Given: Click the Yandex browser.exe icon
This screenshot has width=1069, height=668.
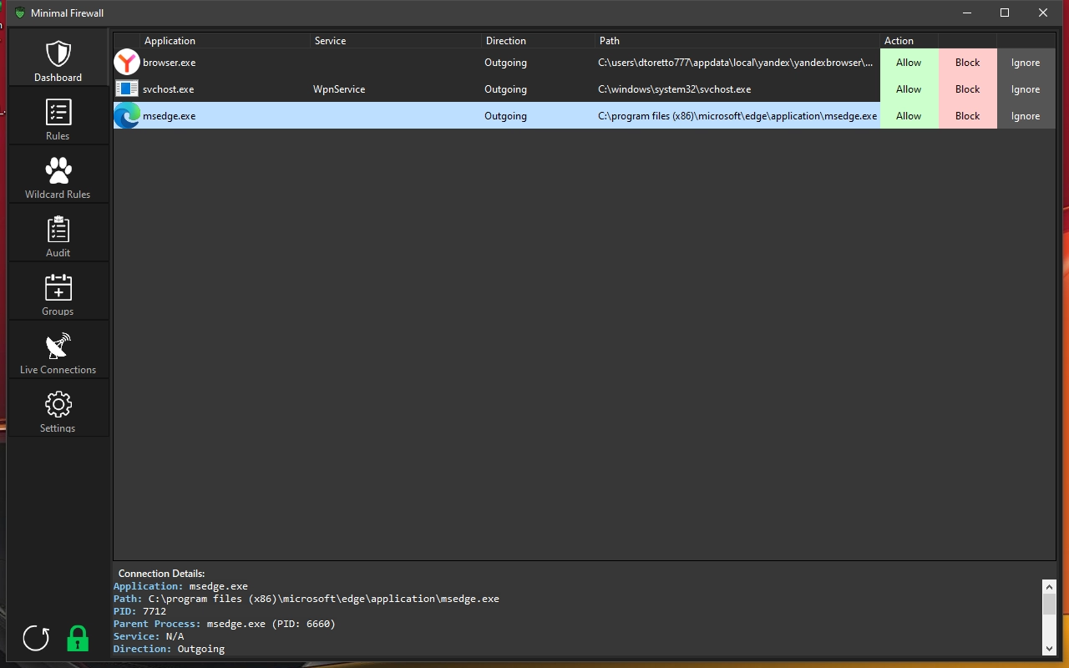Looking at the screenshot, I should tap(127, 62).
